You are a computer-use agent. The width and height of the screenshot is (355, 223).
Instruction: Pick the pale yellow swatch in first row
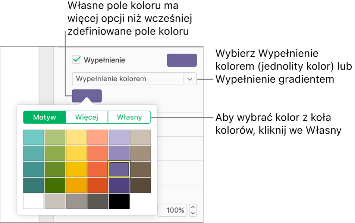click(76, 137)
